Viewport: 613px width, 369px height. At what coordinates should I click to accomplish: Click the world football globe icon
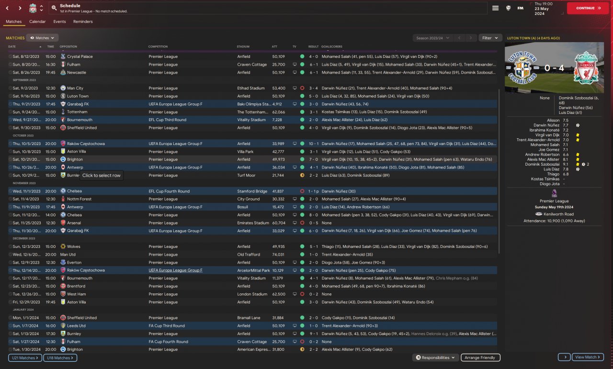tap(508, 8)
